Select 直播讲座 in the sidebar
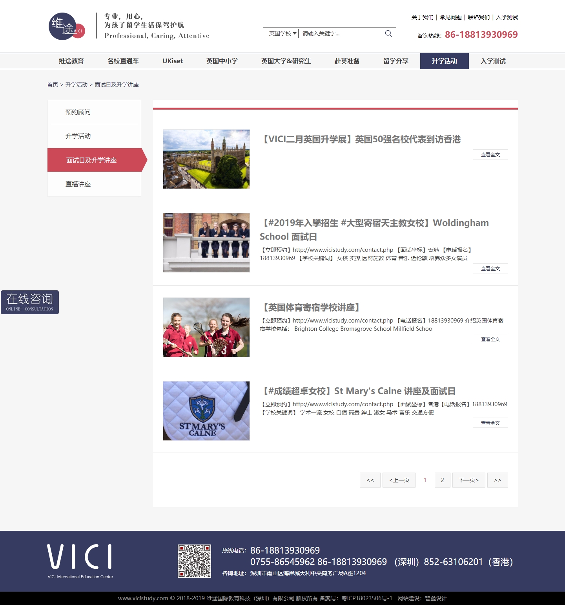Screen dimensions: 565x605 (78, 184)
